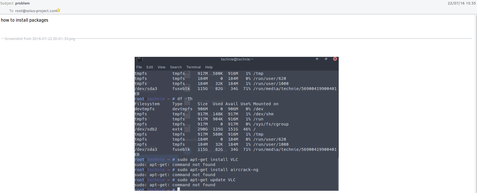The width and height of the screenshot is (477, 193).
Task: Click the body text 'how to install packages'
Action: [25, 20]
